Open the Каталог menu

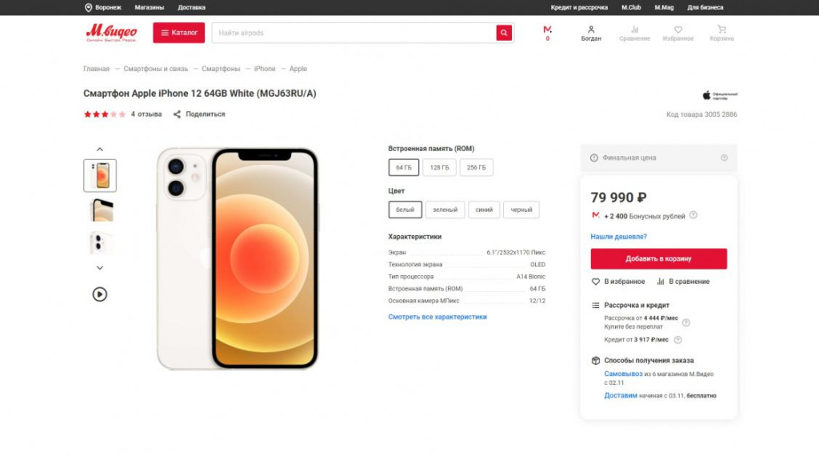(x=179, y=33)
